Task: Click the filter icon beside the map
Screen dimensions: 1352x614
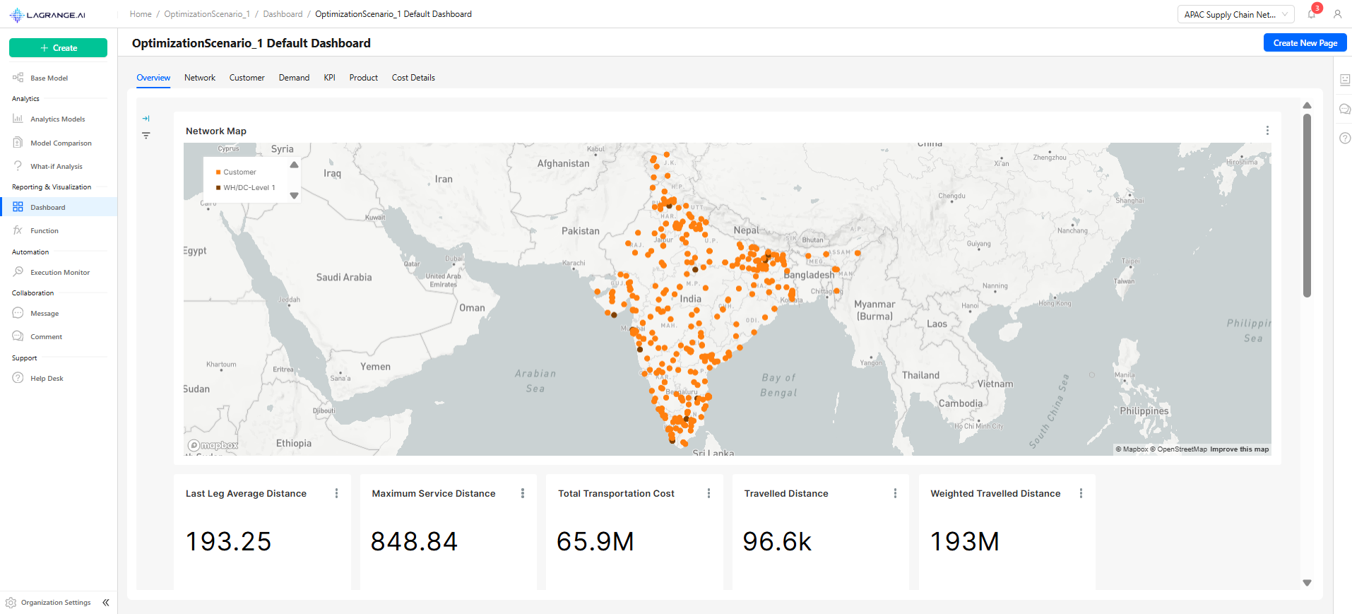Action: coord(146,136)
